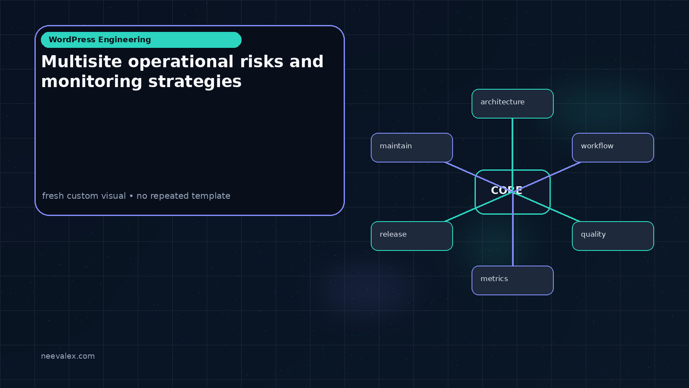Select the metrics node
The height and width of the screenshot is (388, 689).
pyautogui.click(x=512, y=280)
